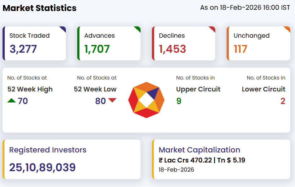This screenshot has width=295, height=187.
Task: Select the Unchanged 117 card
Action: (258, 43)
